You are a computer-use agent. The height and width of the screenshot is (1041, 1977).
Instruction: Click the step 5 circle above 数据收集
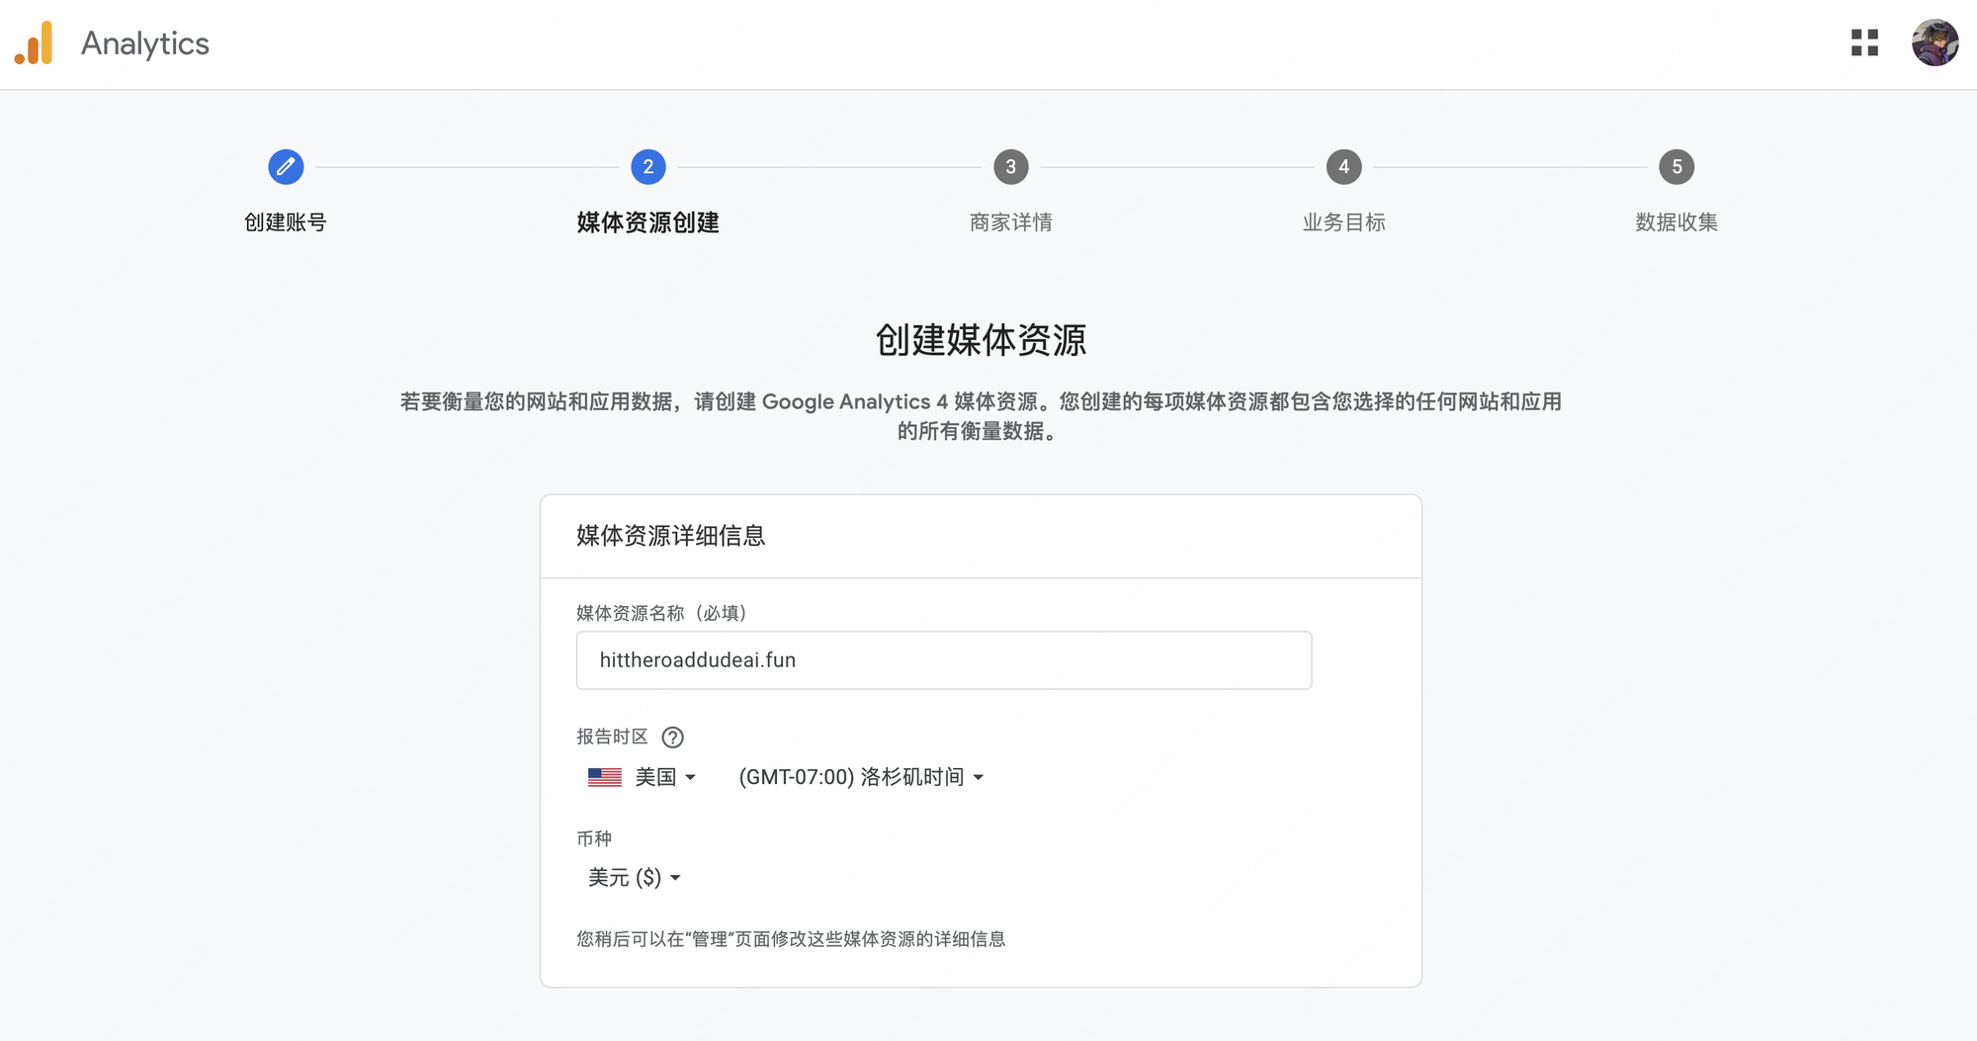[1676, 167]
